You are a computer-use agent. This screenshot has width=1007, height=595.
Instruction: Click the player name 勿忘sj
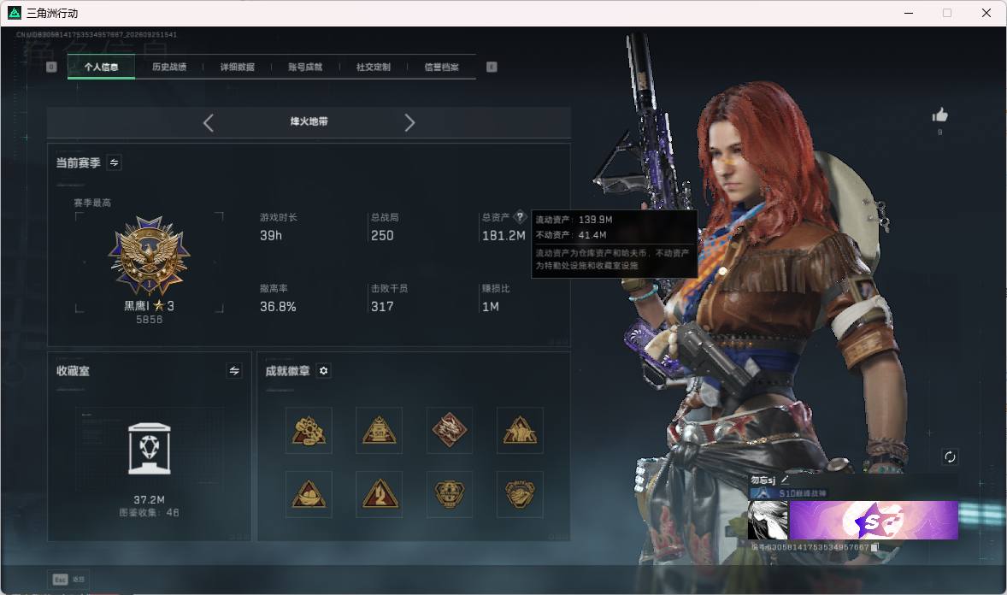pyautogui.click(x=763, y=480)
